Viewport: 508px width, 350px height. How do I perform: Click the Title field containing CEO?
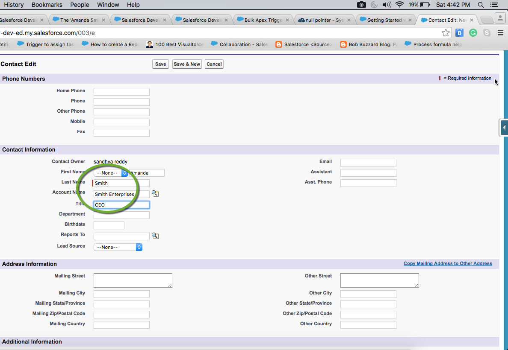pyautogui.click(x=121, y=205)
